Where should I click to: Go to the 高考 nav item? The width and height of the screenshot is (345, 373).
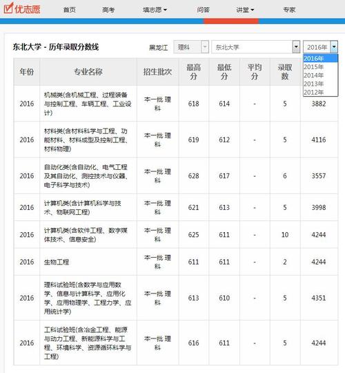point(108,10)
